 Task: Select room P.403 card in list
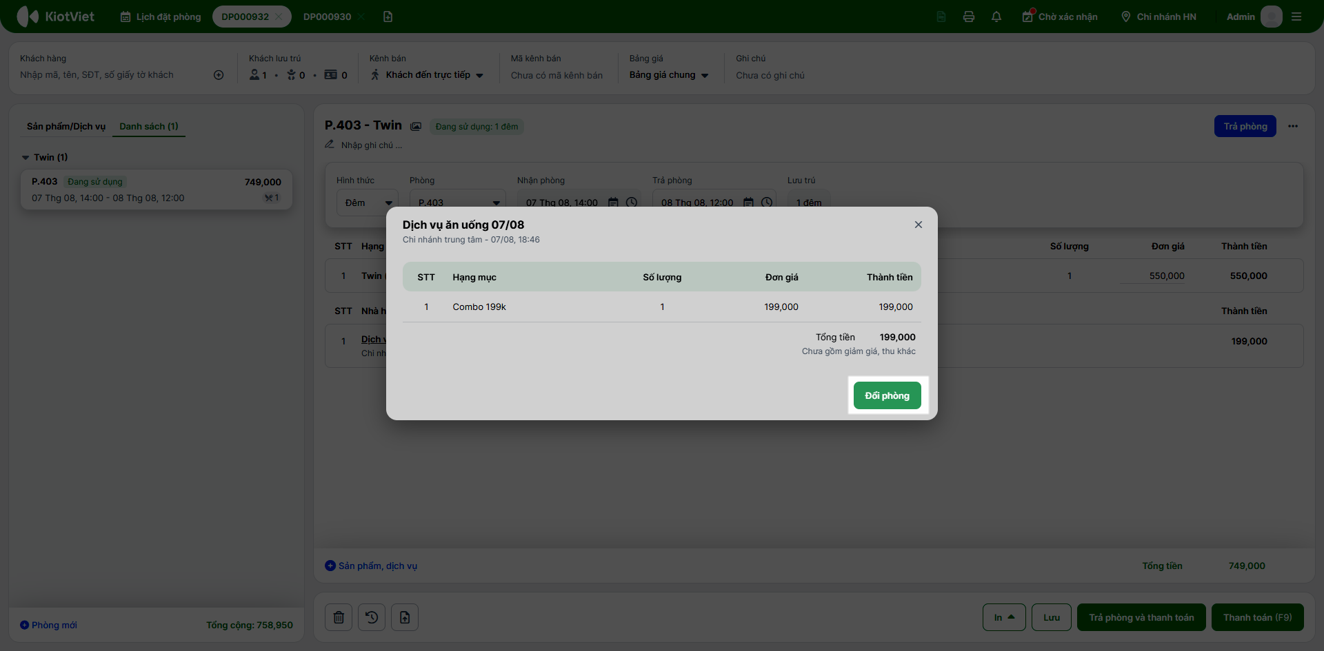pyautogui.click(x=157, y=189)
